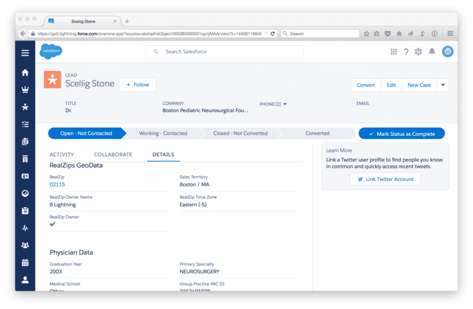Image resolution: width=473 pixels, height=309 pixels.
Task: Open the user avatar profile menu
Action: coord(447,52)
